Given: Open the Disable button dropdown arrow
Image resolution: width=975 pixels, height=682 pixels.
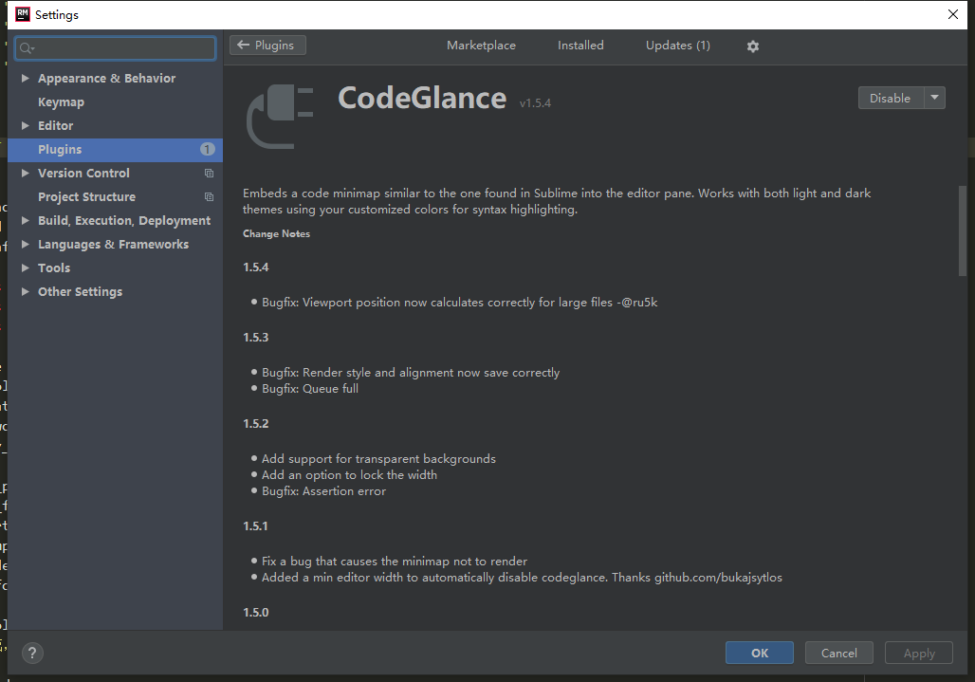Looking at the screenshot, I should [933, 98].
